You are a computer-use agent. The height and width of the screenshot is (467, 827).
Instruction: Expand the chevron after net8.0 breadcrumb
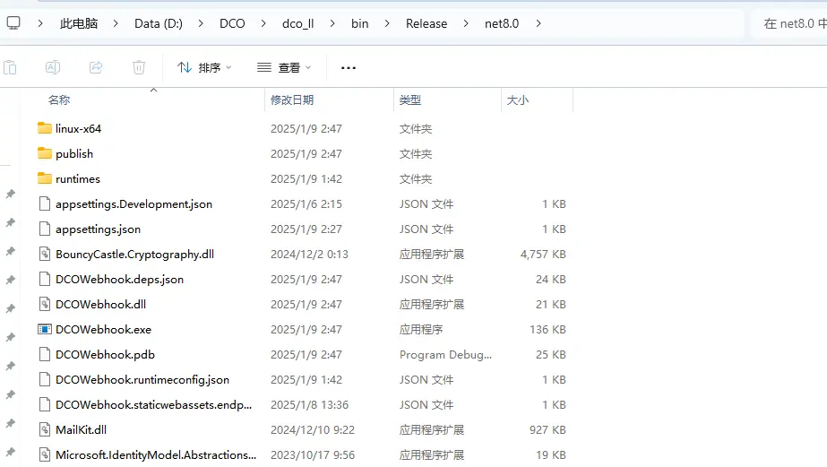(x=538, y=23)
